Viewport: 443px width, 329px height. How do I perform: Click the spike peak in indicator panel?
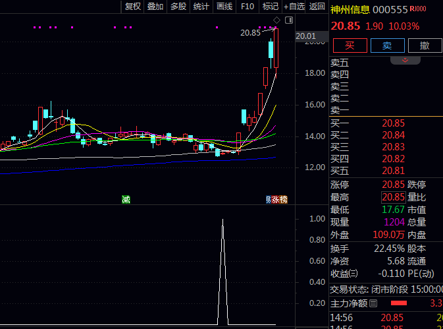(222, 220)
